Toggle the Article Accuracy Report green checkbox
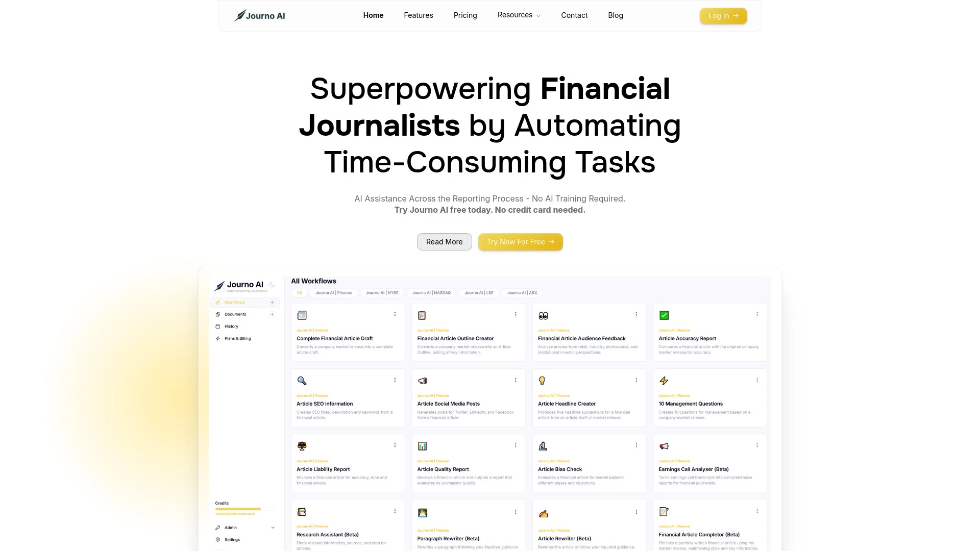This screenshot has height=551, width=980. click(664, 315)
